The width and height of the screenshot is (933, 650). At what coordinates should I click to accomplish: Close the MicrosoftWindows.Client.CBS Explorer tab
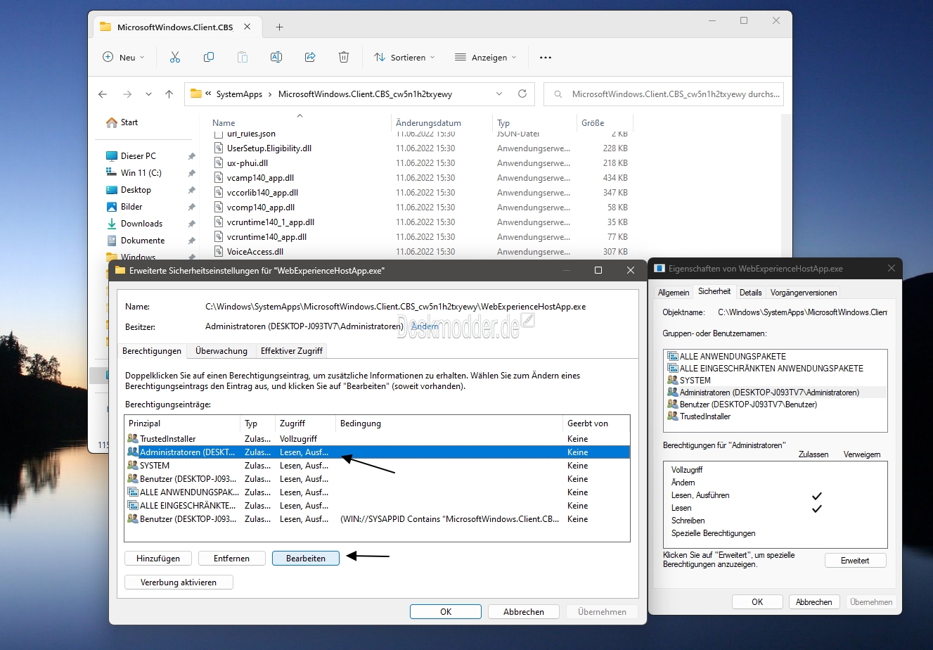[247, 27]
